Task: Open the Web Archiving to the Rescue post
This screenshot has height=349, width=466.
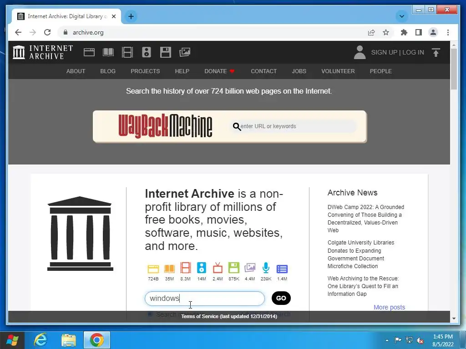Action: click(363, 286)
